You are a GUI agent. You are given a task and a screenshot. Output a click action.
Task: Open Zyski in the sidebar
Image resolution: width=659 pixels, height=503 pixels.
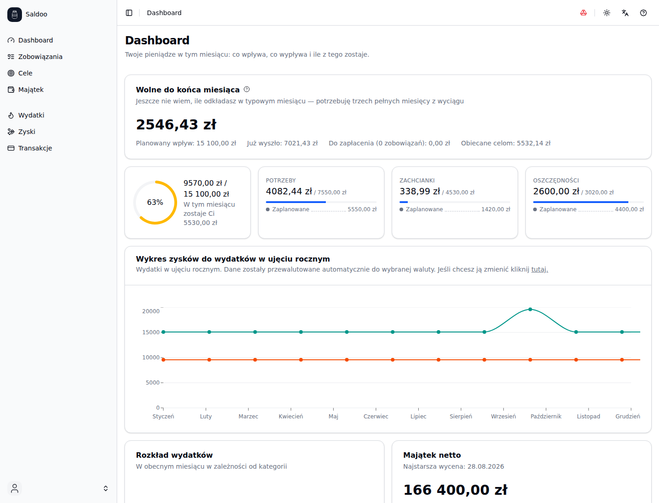point(59,132)
